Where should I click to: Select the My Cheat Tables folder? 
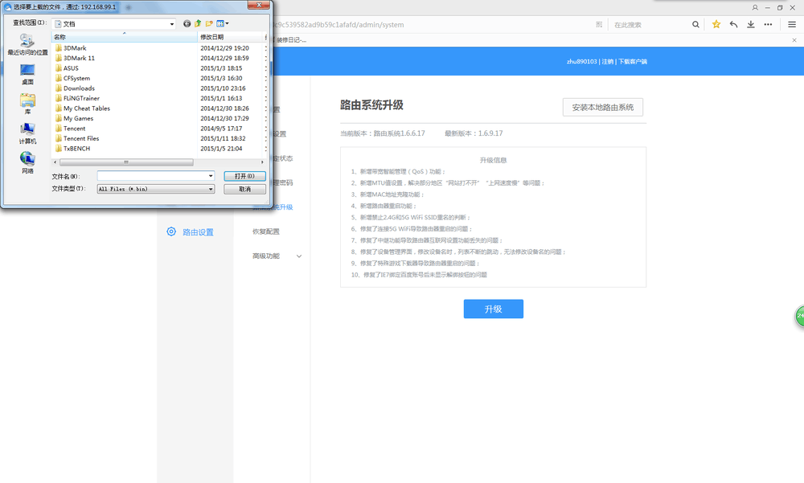[x=83, y=108]
